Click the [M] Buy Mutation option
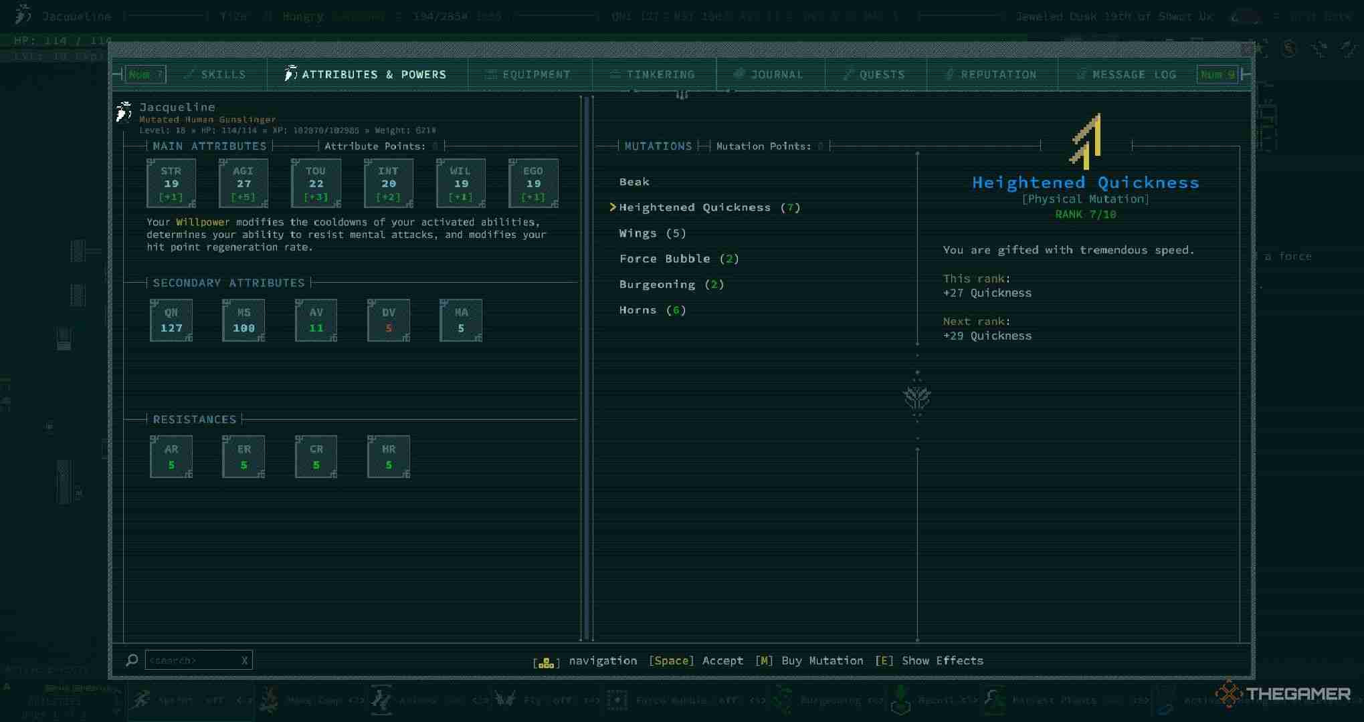The image size is (1364, 722). [809, 660]
